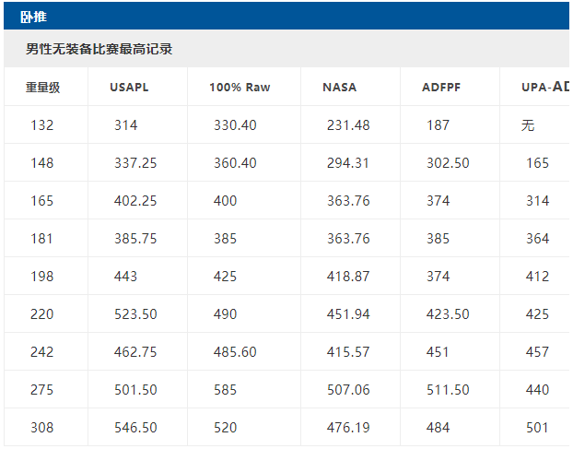The height and width of the screenshot is (449, 573).
Task: Click the 546.50 USAPL cell
Action: tap(135, 428)
